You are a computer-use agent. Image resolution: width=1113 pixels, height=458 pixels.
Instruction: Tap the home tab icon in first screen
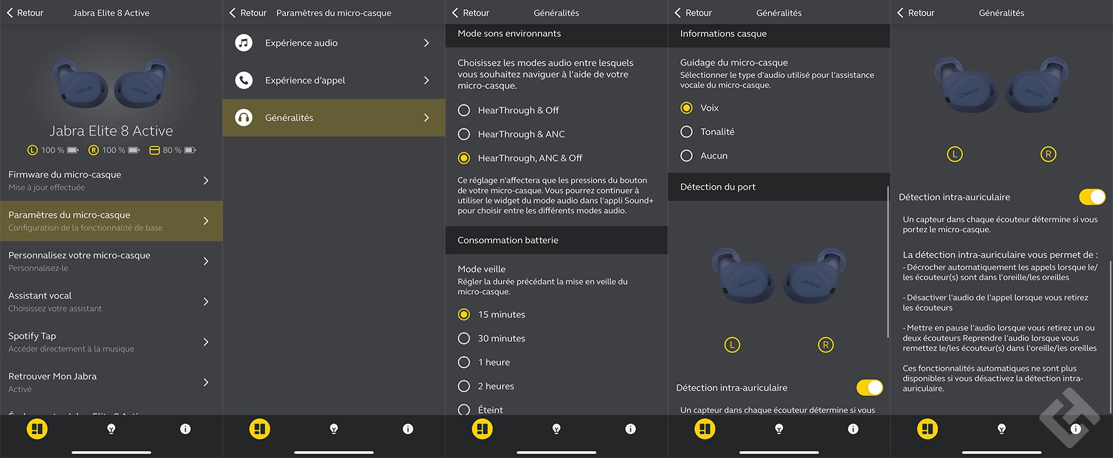pos(38,429)
